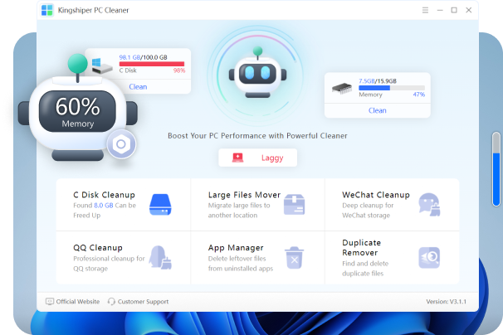This screenshot has height=335, width=503.
Task: Click the hexagon settings icon on memory widget
Action: coord(121,145)
